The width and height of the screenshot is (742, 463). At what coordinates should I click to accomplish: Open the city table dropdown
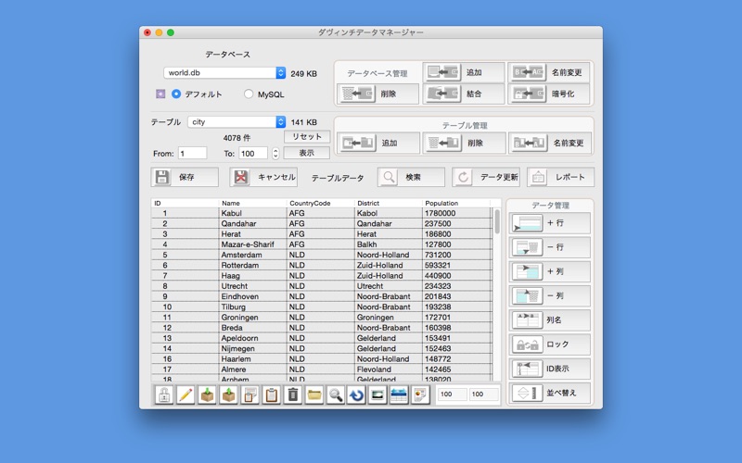click(x=237, y=122)
